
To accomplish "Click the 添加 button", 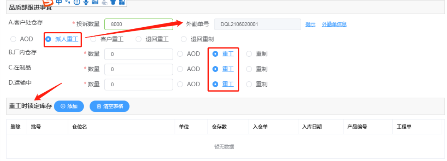I will (x=69, y=106).
